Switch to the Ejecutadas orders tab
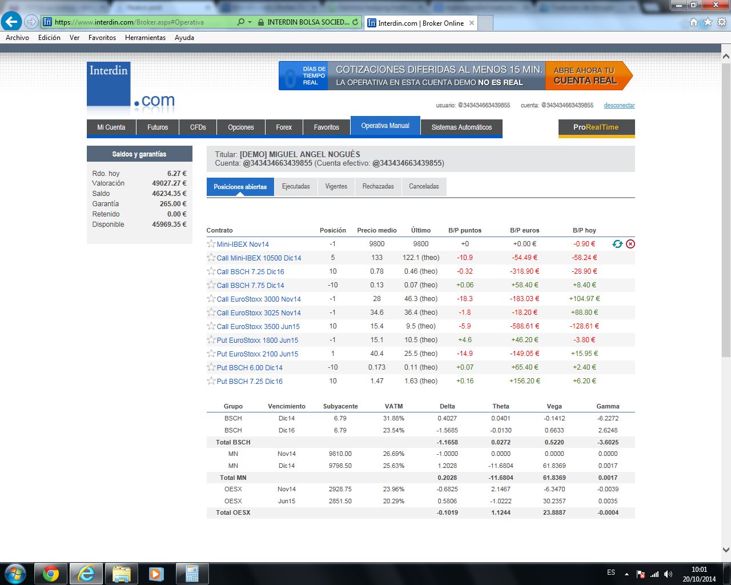Screen dimensions: 731x585 point(296,187)
